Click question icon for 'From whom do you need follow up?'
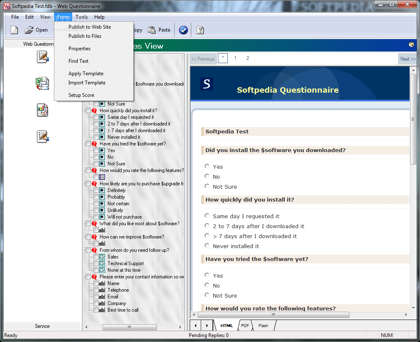This screenshot has height=342, width=420. (x=94, y=250)
